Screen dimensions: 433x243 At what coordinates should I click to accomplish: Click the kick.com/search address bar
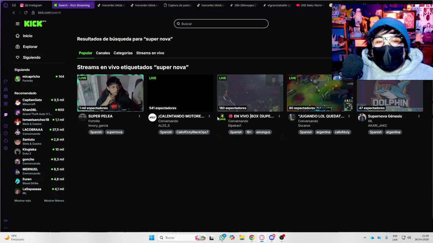[x=49, y=12]
